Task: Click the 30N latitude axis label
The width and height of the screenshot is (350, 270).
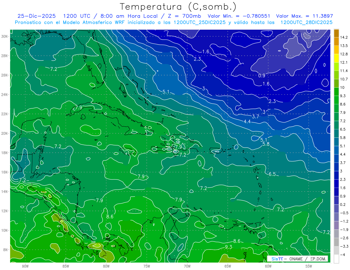Action: 4,36
